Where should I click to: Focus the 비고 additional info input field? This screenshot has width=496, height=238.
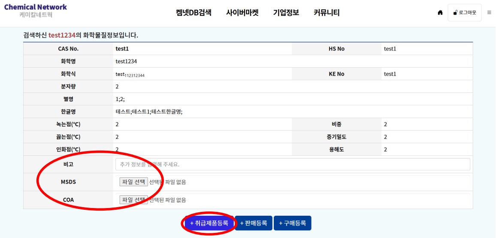click(x=293, y=164)
